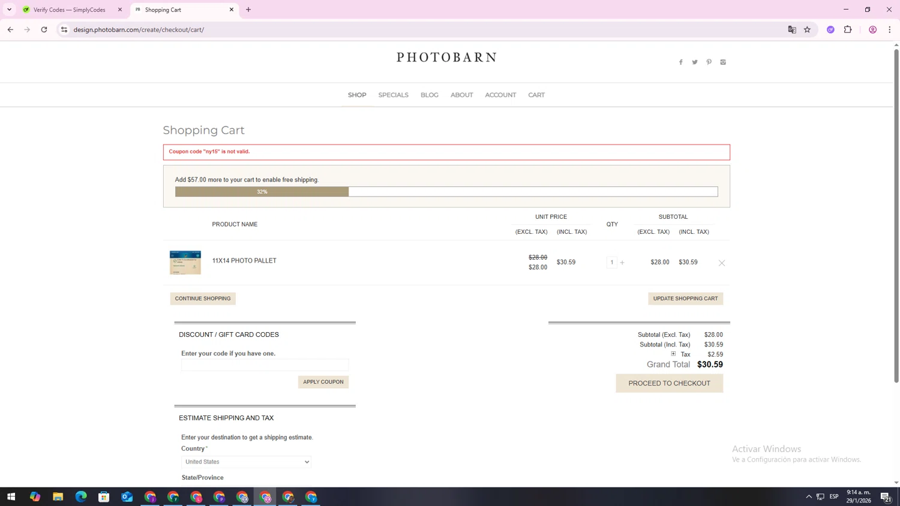Click the coupon not valid error message
The height and width of the screenshot is (506, 900).
pos(209,152)
